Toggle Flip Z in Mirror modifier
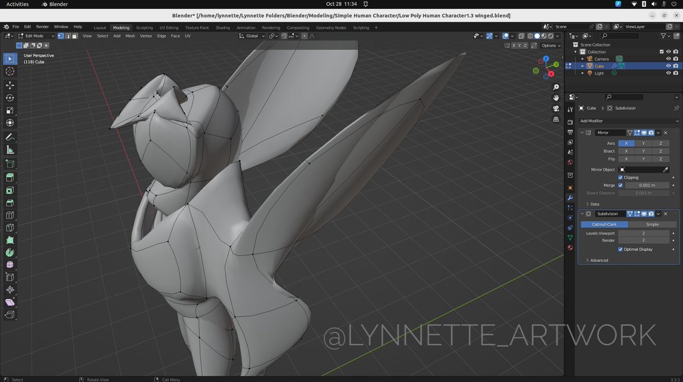This screenshot has height=382, width=683. coord(660,159)
